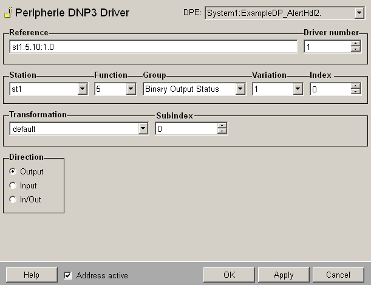The width and height of the screenshot is (371, 285).
Task: Select the Input direction radio button
Action: click(x=13, y=186)
